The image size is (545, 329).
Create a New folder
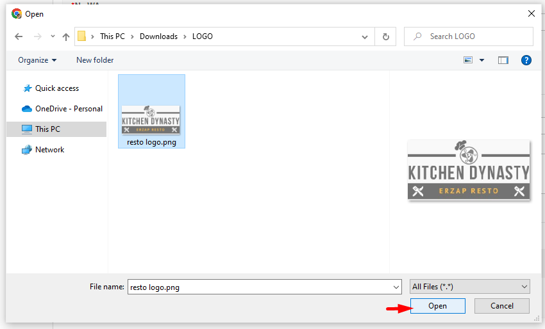coord(95,60)
